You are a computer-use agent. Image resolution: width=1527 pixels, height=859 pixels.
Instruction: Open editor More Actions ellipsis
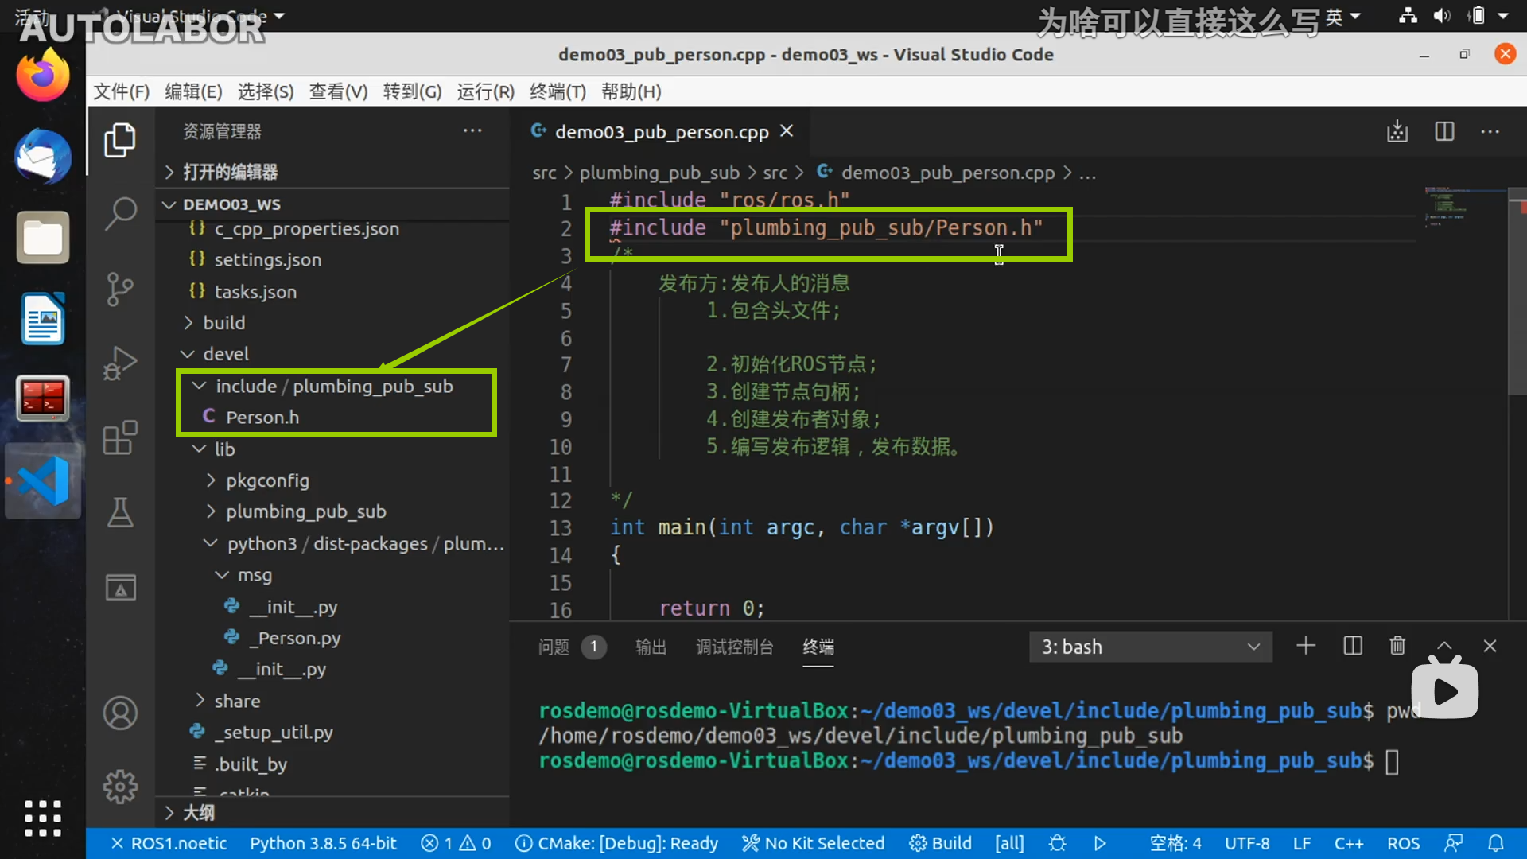click(x=1490, y=131)
